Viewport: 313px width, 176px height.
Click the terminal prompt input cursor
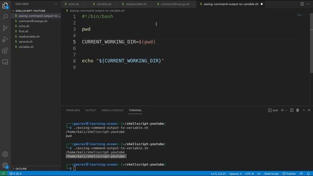click(74, 168)
